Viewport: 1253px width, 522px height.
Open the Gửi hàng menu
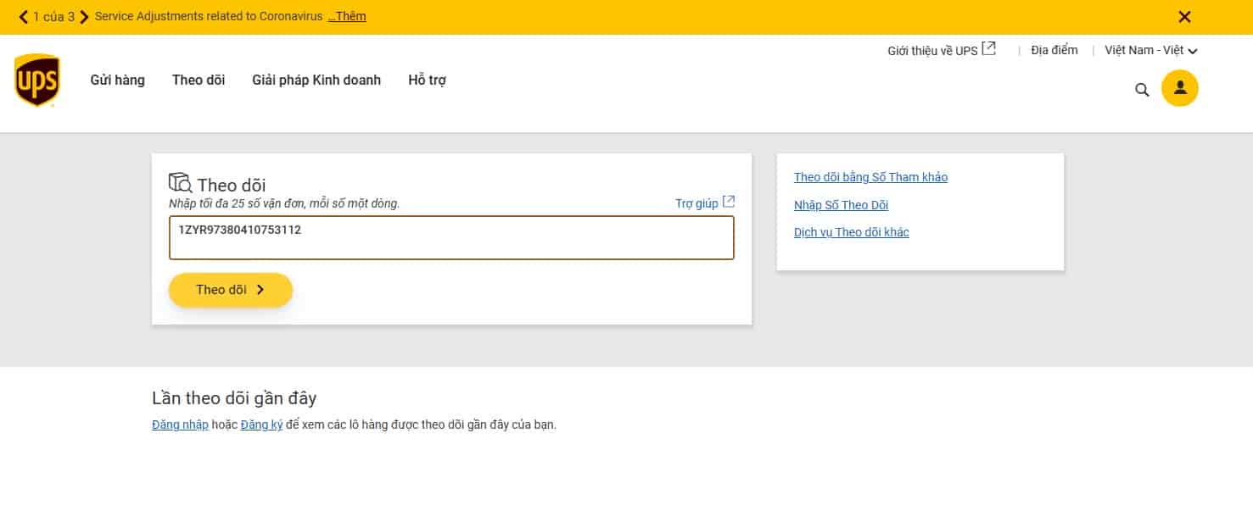116,80
